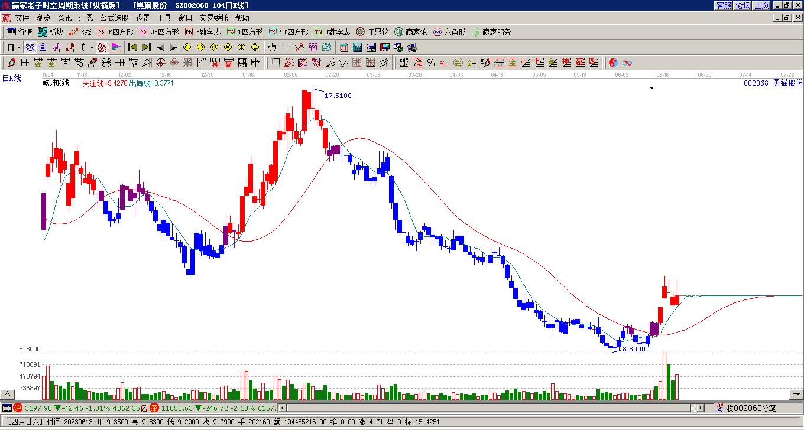Open the 9P四方形 tool
The image size is (804, 430).
(159, 32)
